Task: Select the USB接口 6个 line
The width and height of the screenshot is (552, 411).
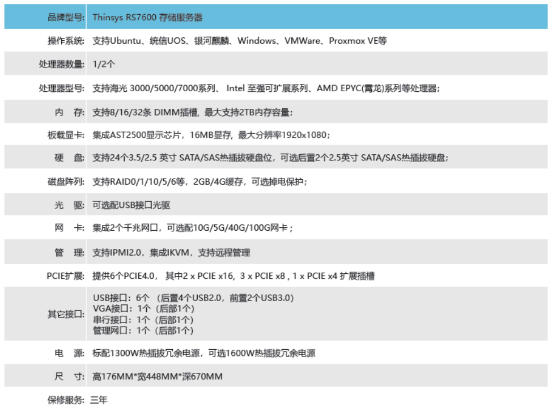Action: pyautogui.click(x=193, y=298)
